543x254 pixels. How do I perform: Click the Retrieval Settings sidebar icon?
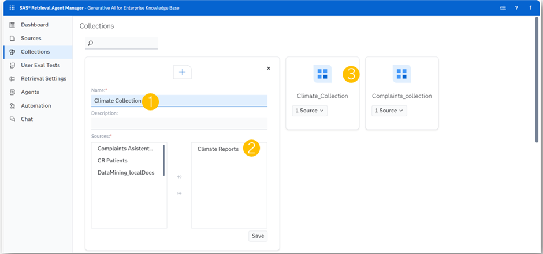pyautogui.click(x=13, y=79)
